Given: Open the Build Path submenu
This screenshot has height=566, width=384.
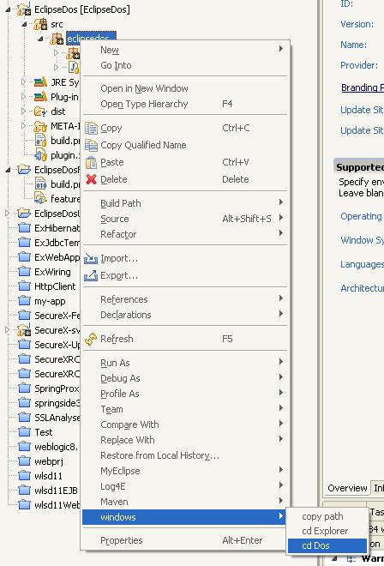Looking at the screenshot, I should [185, 203].
